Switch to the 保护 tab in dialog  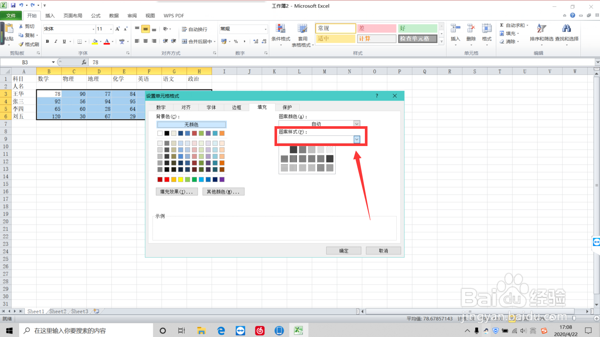point(287,107)
